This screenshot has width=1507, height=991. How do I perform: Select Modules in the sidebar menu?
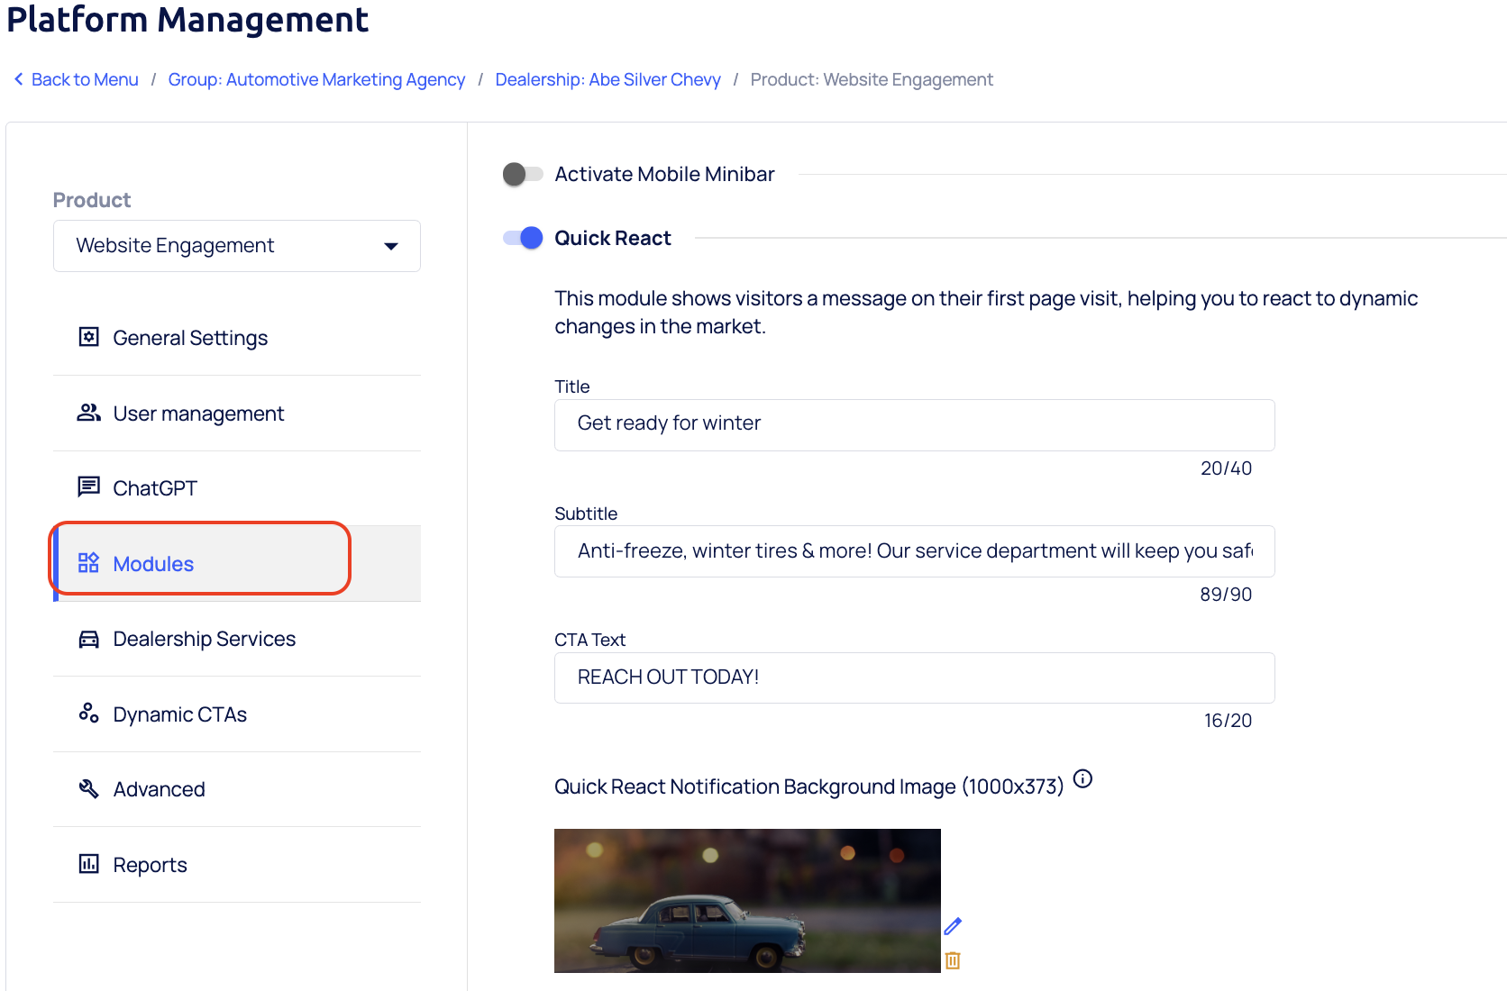click(153, 564)
